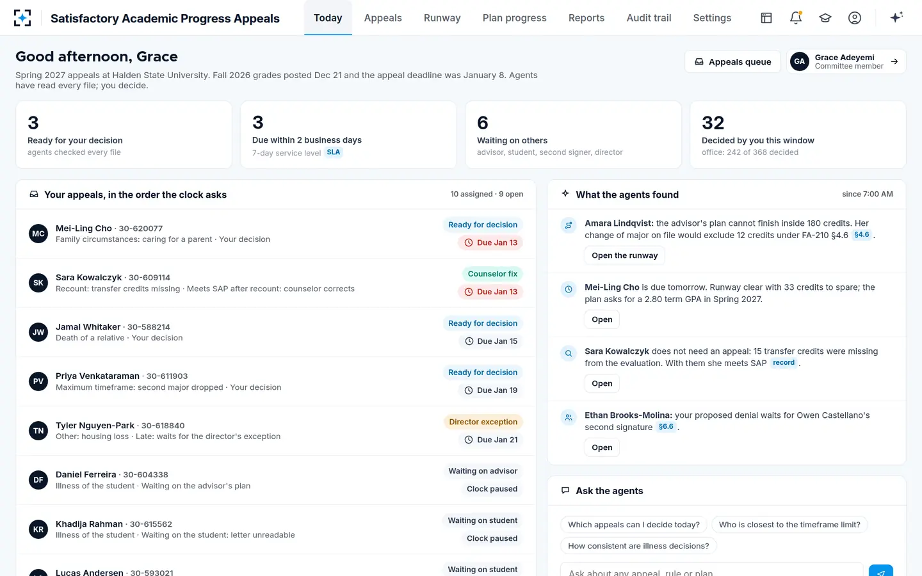The image size is (922, 576).
Task: Open the 'Ready for your decision' card
Action: point(124,135)
